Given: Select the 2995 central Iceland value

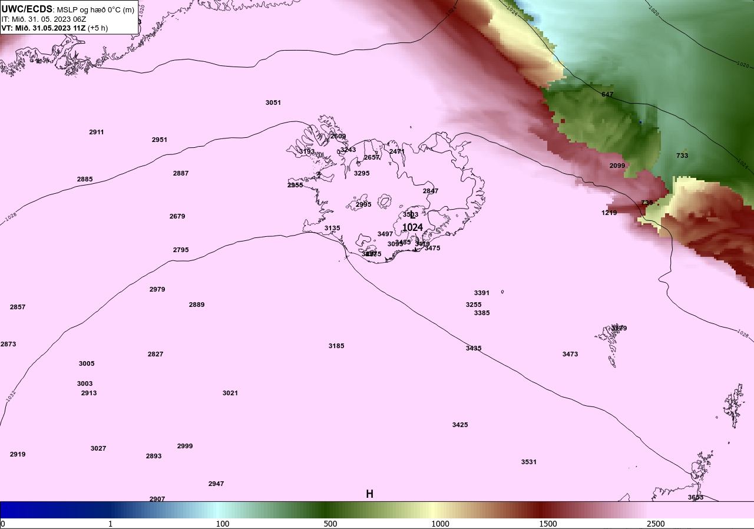Looking at the screenshot, I should coord(363,204).
